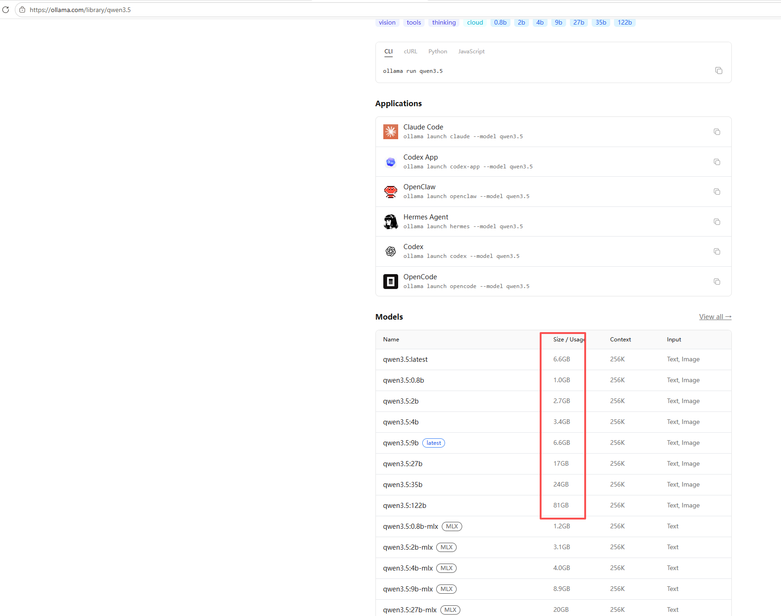Click the OpenCode launch command text

point(466,287)
